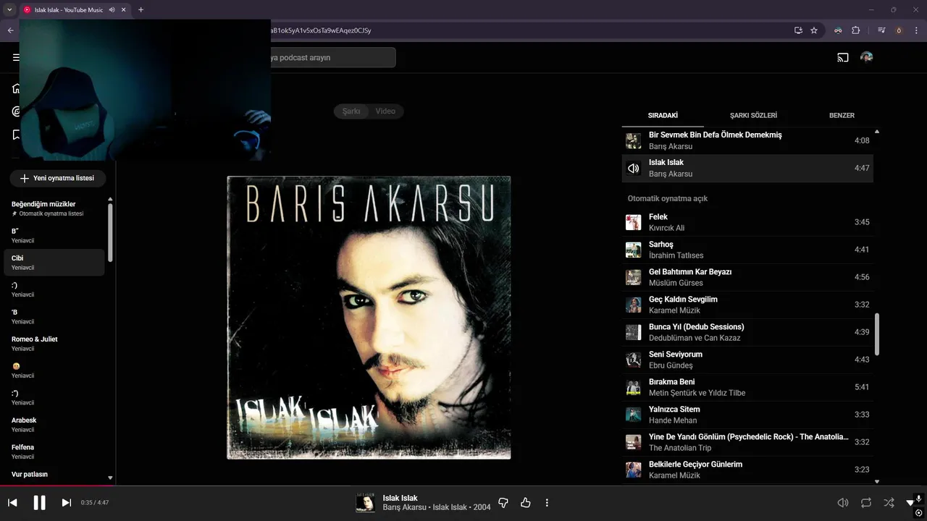Collapse the player page with down arrow
Viewport: 927px width, 521px height.
pos(910,503)
